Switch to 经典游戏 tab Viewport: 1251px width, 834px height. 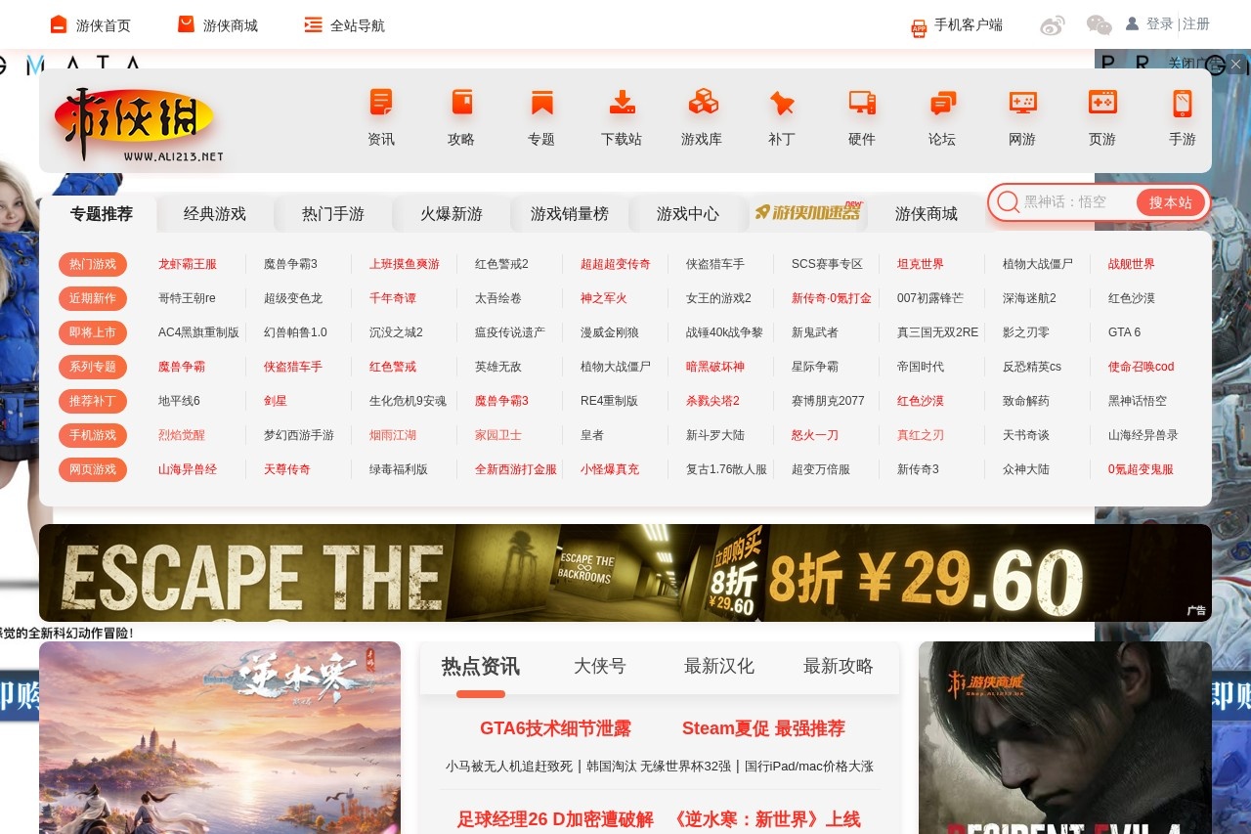pyautogui.click(x=215, y=213)
